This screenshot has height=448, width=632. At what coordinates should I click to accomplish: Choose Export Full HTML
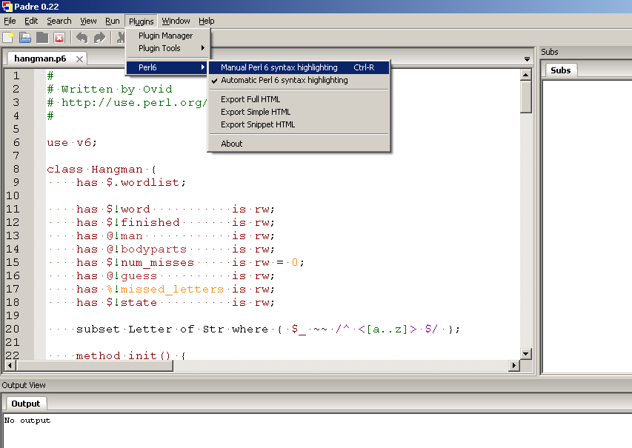250,99
